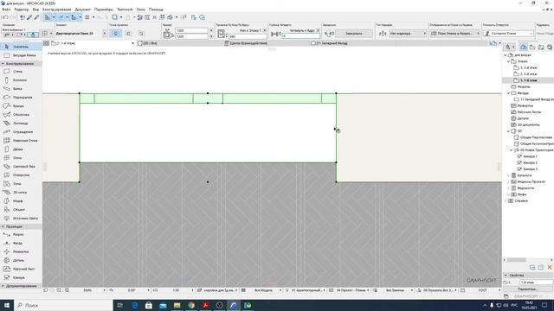
Task: Open the Редактор menu
Action: [22, 10]
